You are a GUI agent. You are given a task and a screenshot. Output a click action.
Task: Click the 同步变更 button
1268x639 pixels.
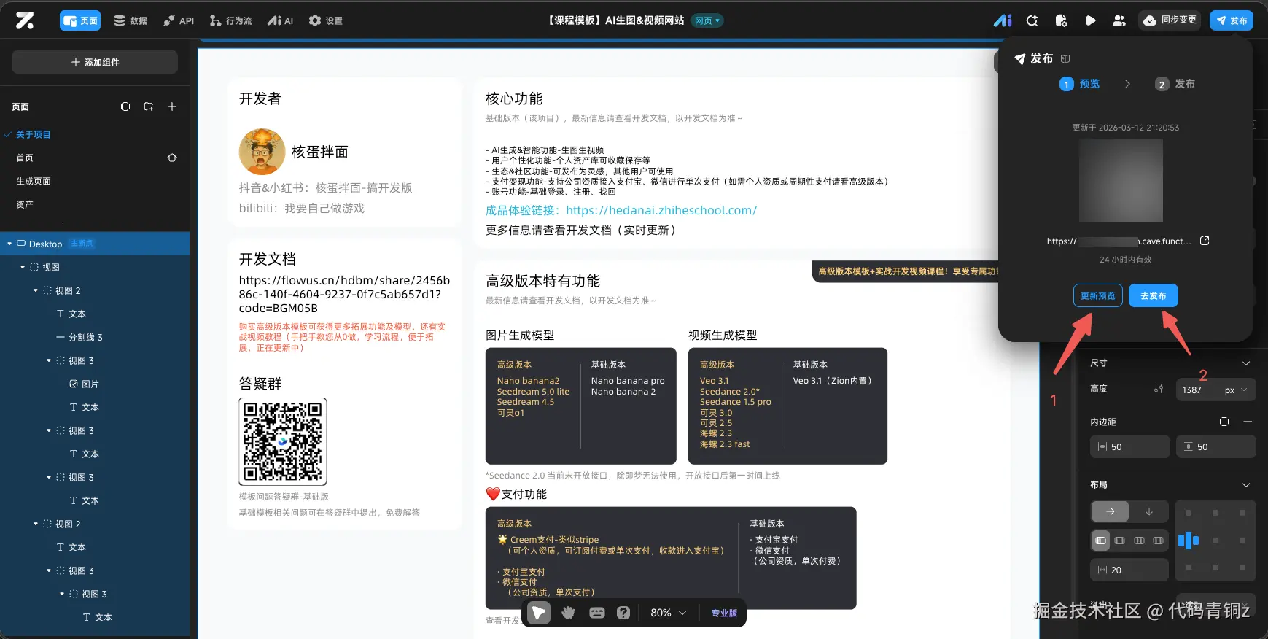1170,20
